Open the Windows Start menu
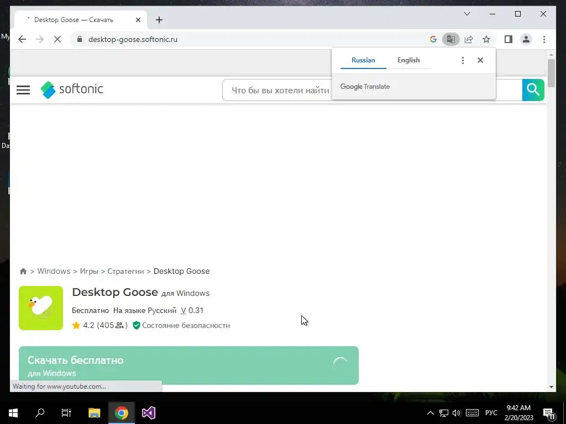 pyautogui.click(x=13, y=413)
